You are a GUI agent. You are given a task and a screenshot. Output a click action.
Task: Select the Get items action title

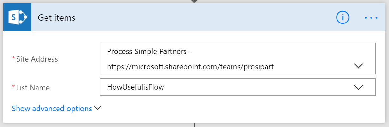tap(57, 18)
